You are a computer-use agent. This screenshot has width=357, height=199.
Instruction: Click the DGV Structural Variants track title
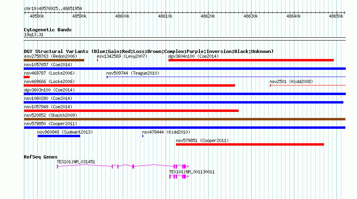pyautogui.click(x=149, y=51)
